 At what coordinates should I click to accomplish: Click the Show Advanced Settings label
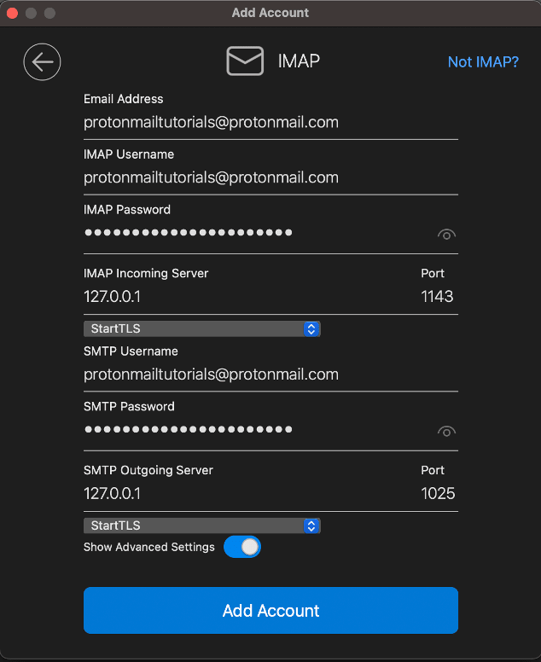tap(149, 547)
